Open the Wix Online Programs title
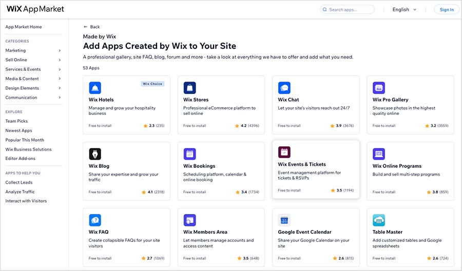The image size is (462, 271). (397, 166)
